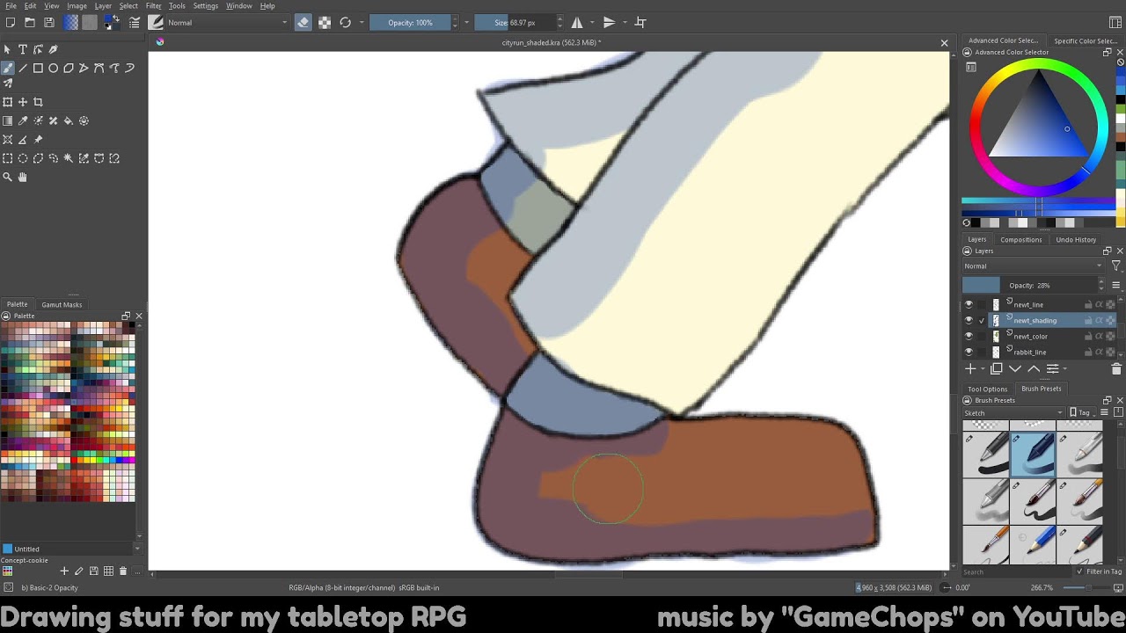This screenshot has width=1126, height=633.
Task: Select the Contiguous Selection magic wand tool
Action: click(69, 158)
